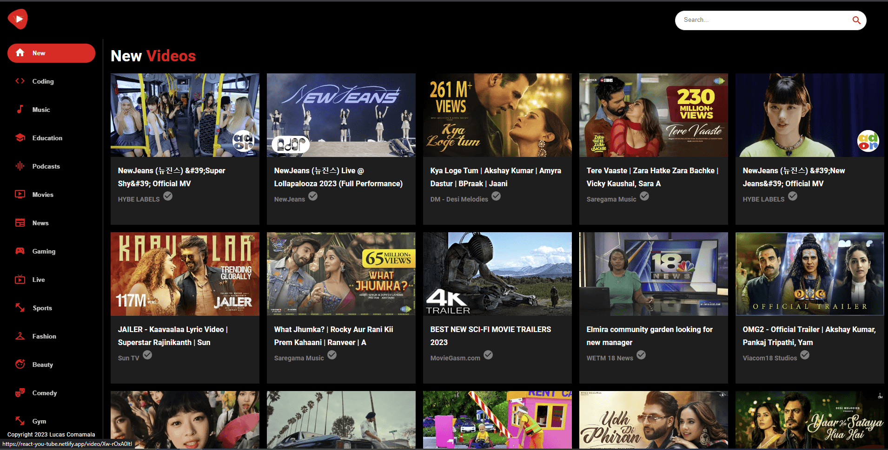Click the 4K Trailer sci-fi thumbnail
888x450 pixels.
[x=497, y=274]
